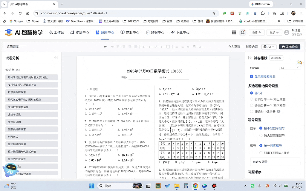Select the 数字类规律探索 knowledge point tag
This screenshot has height=191, width=306.
[x=32, y=92]
